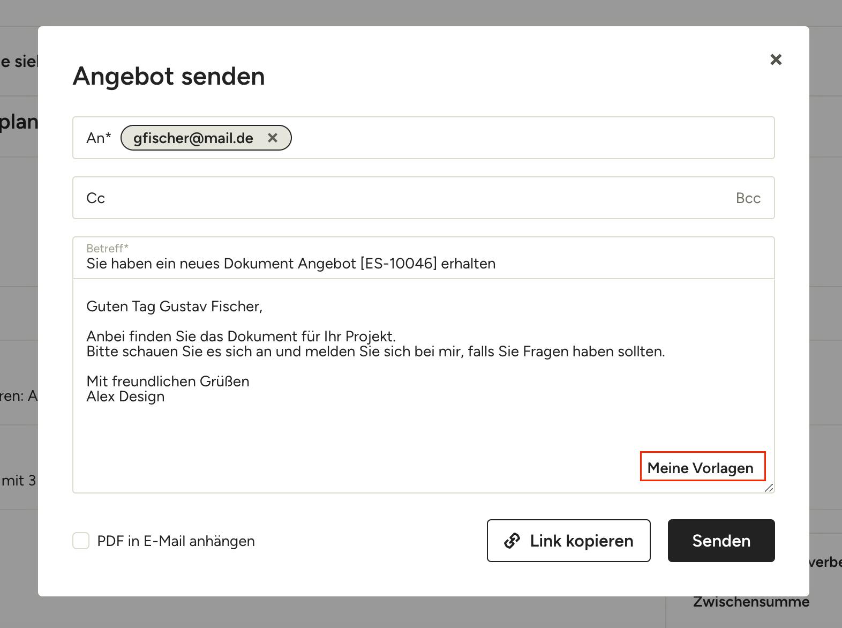Click the Betreff* field label
The image size is (842, 628).
107,248
